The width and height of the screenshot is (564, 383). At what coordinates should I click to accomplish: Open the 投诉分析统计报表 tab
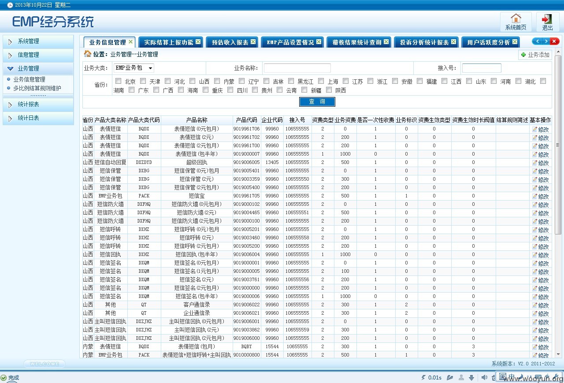[424, 42]
